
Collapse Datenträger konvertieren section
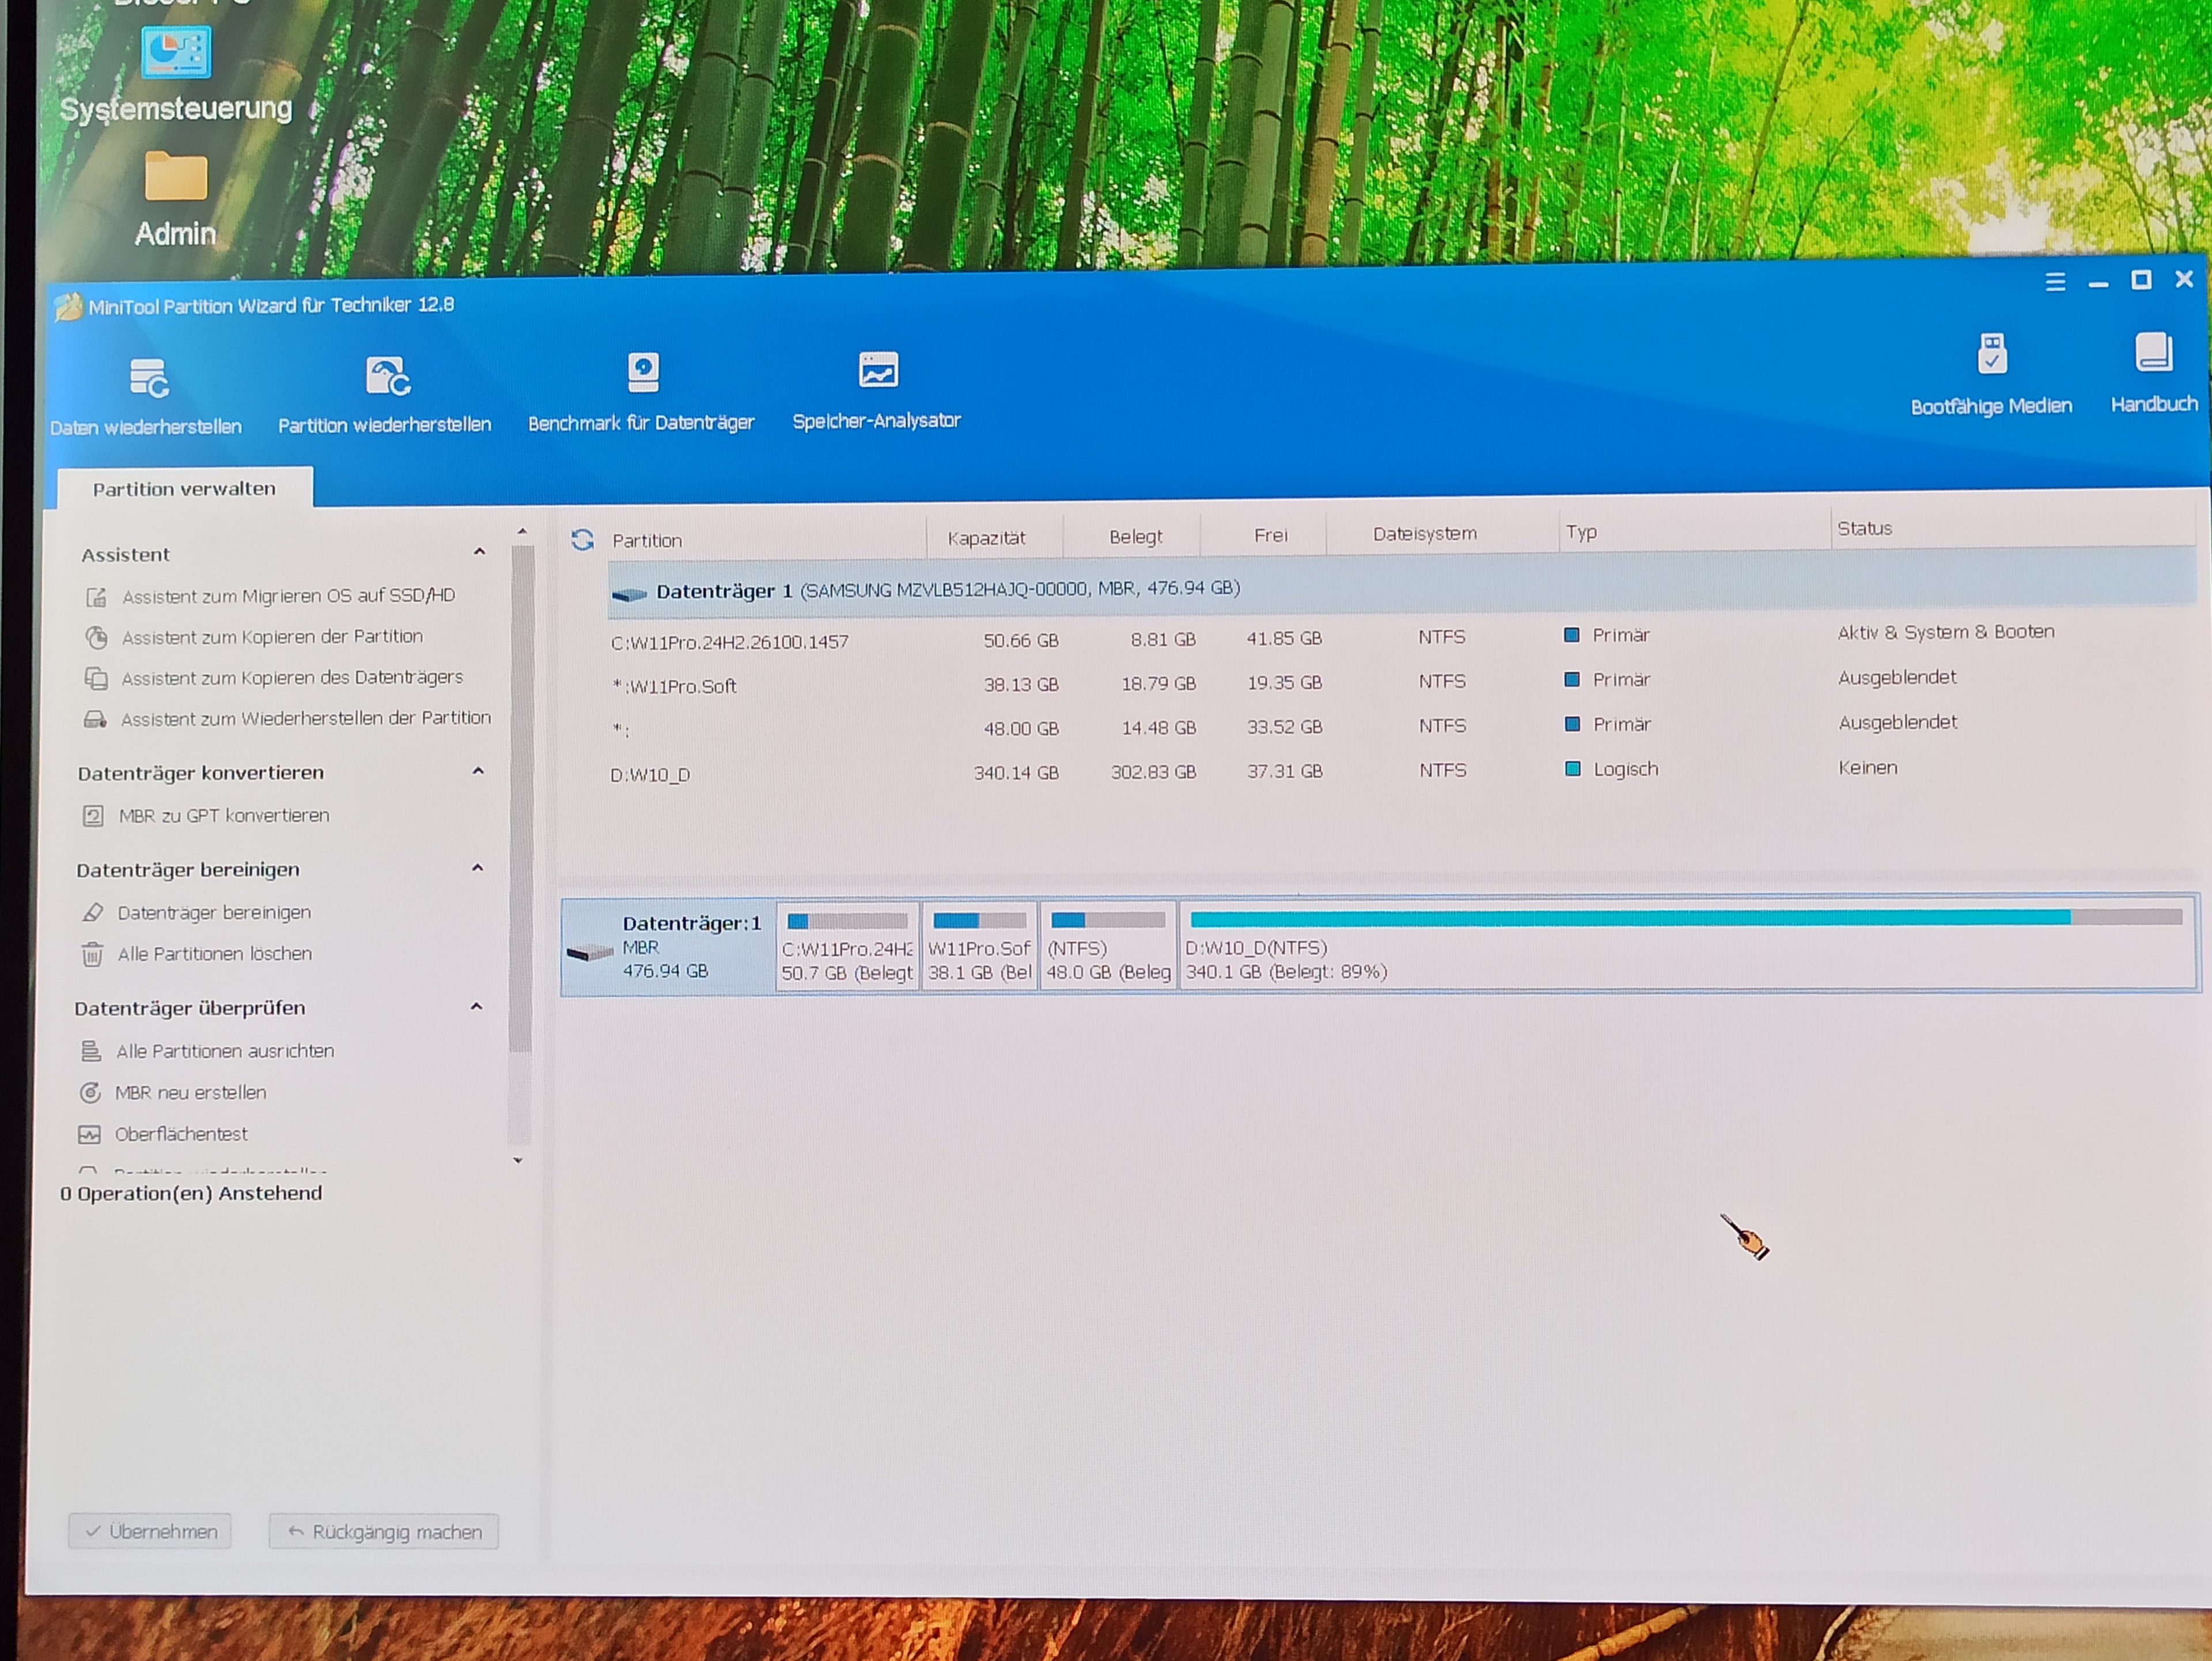(x=478, y=771)
